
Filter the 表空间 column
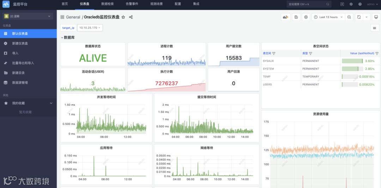tap(274, 53)
